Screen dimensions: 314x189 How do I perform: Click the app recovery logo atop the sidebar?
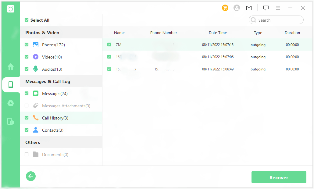click(10, 9)
